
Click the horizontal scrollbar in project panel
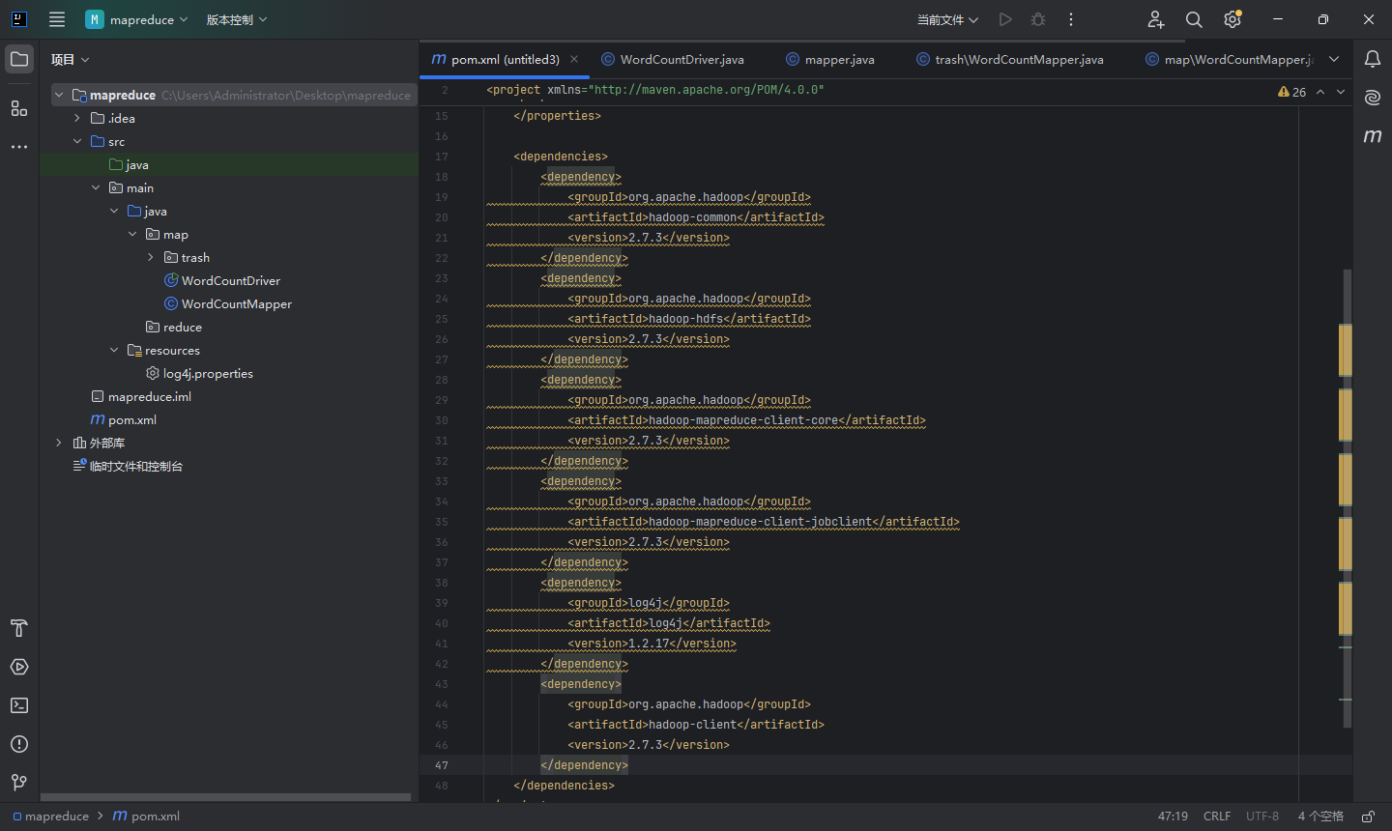point(226,797)
